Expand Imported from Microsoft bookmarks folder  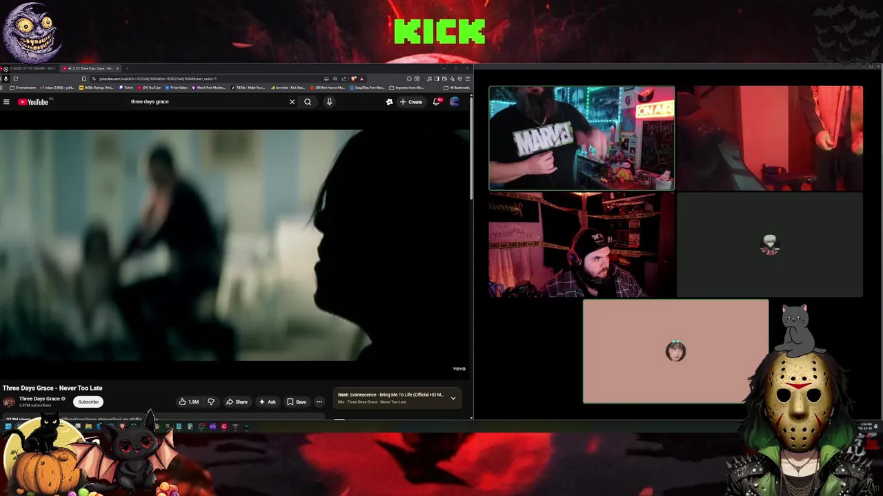pos(407,87)
